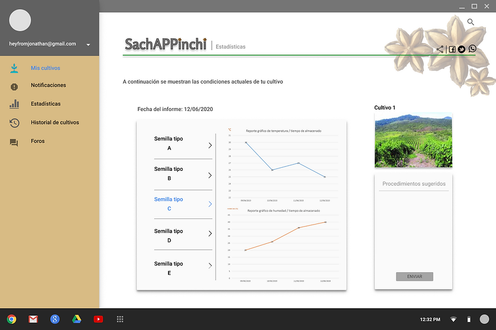Click the share icon

click(440, 49)
